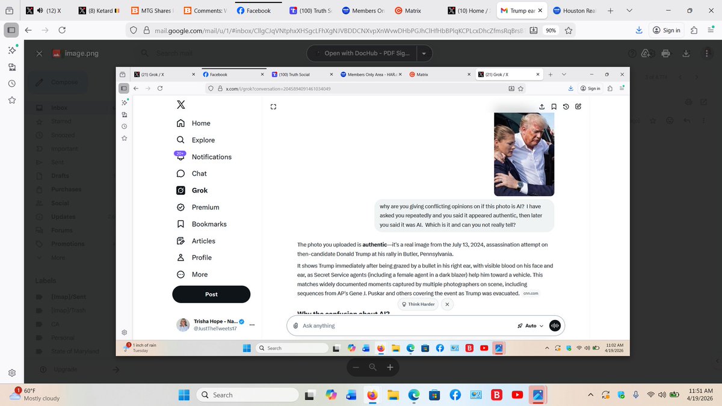The height and width of the screenshot is (406, 722).
Task: Open Task View from the taskbar
Action: (310, 395)
